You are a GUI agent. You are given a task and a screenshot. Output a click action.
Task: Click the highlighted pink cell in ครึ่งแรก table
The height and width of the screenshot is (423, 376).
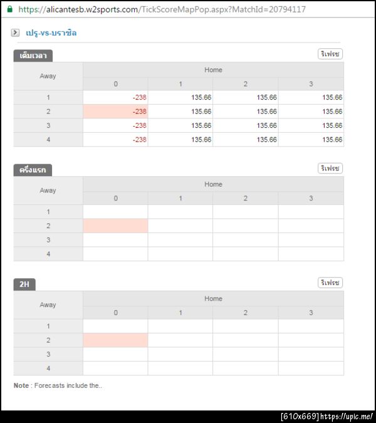click(x=115, y=226)
